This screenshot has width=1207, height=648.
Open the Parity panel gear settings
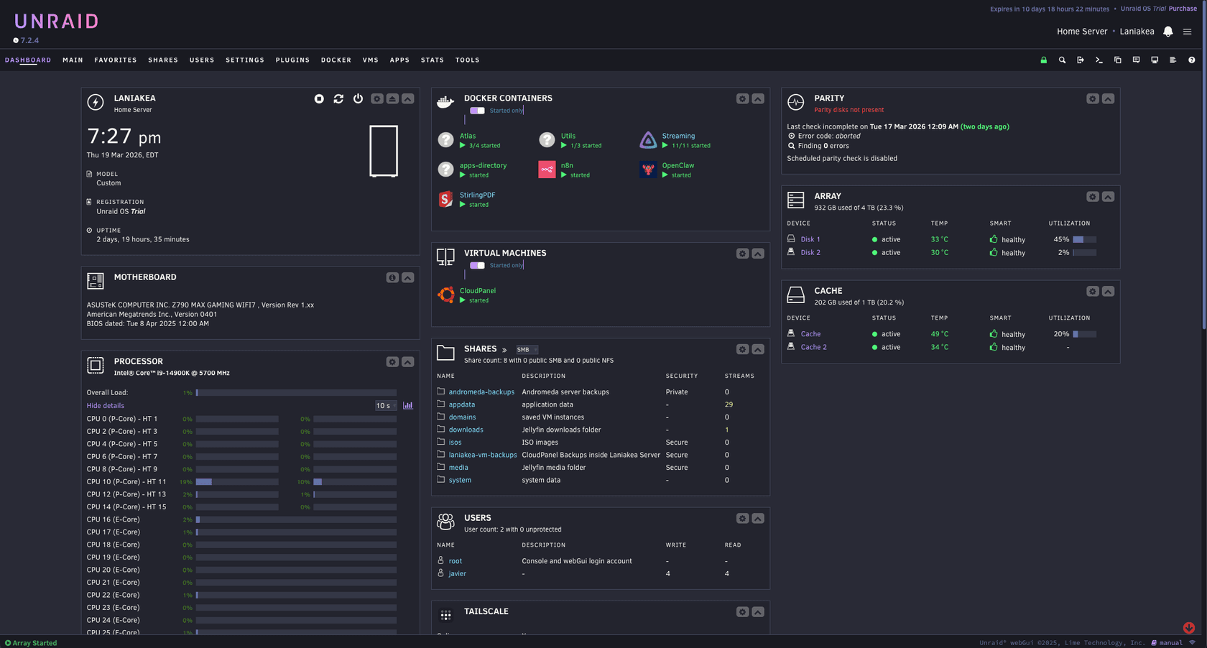click(x=1093, y=98)
